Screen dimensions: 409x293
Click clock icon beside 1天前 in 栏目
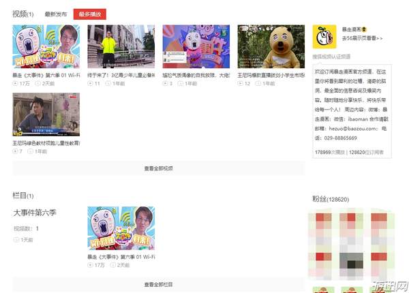16,240
